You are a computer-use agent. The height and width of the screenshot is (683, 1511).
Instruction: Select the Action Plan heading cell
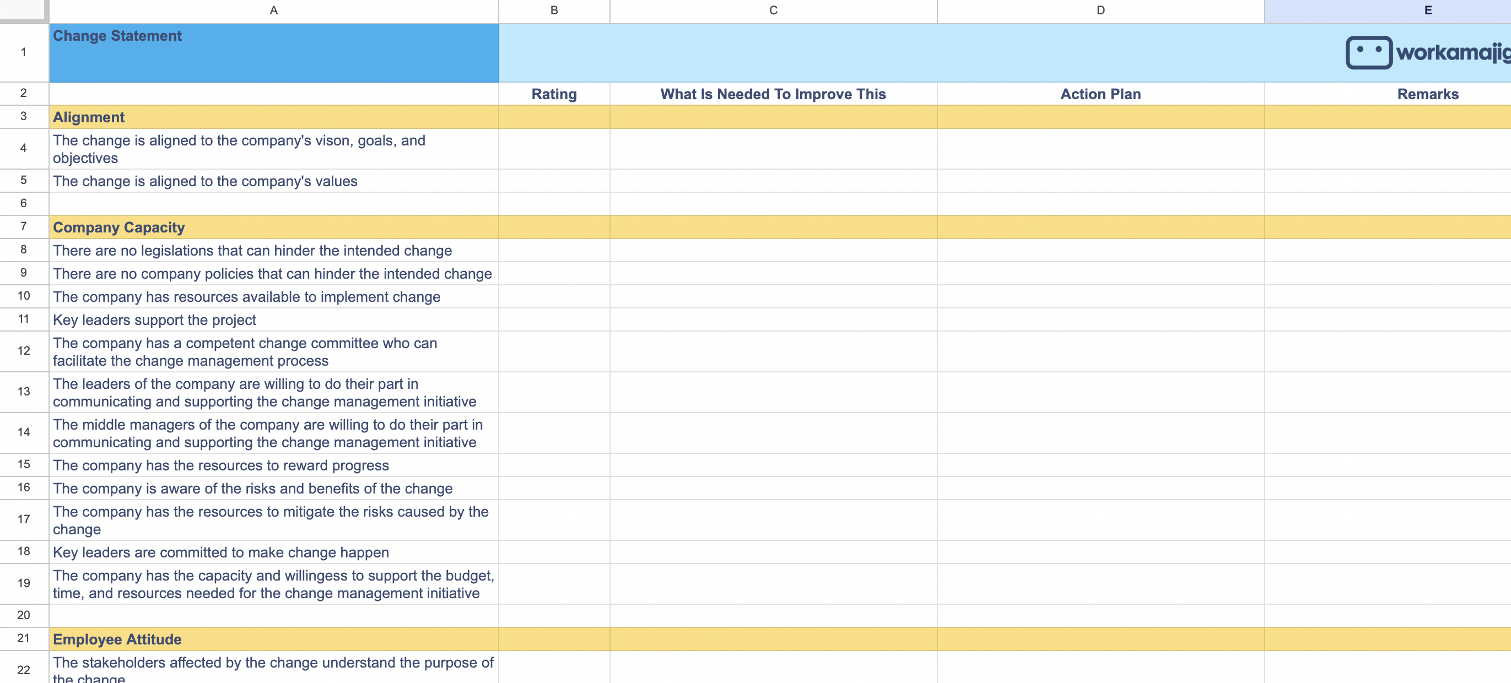pyautogui.click(x=1101, y=94)
